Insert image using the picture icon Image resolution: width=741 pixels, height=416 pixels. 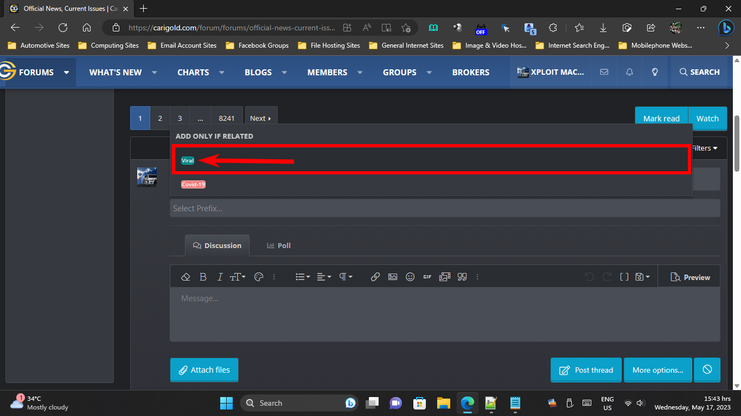pos(393,277)
